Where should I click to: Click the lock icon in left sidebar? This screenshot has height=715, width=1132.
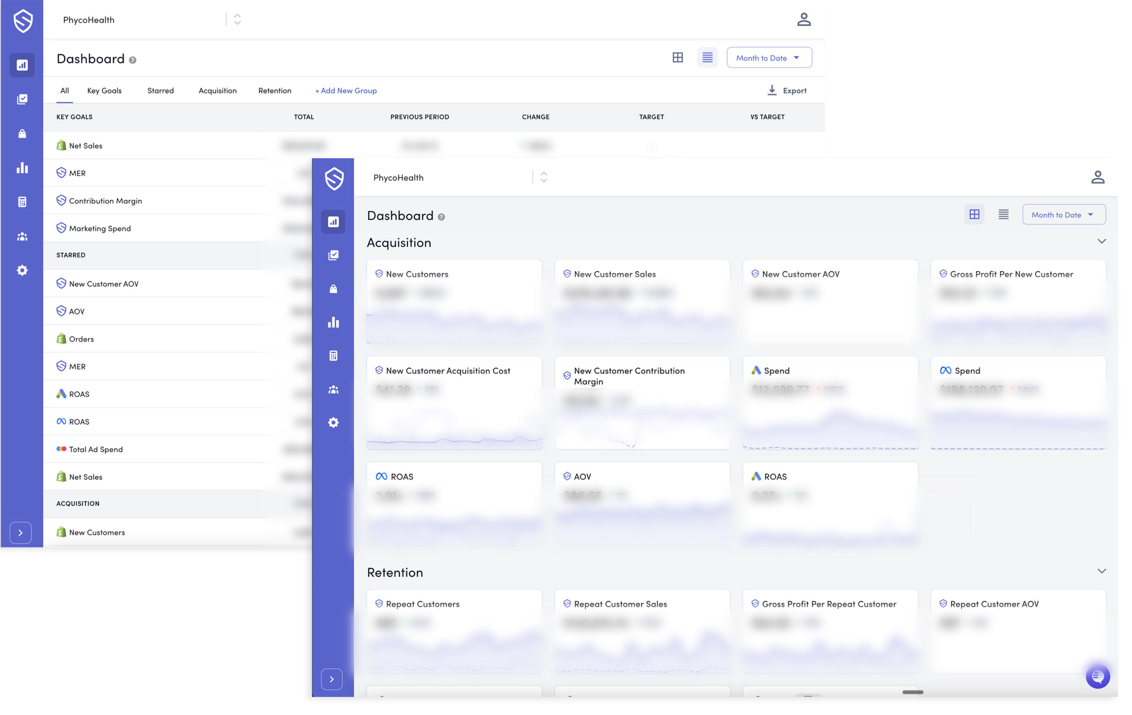22,134
